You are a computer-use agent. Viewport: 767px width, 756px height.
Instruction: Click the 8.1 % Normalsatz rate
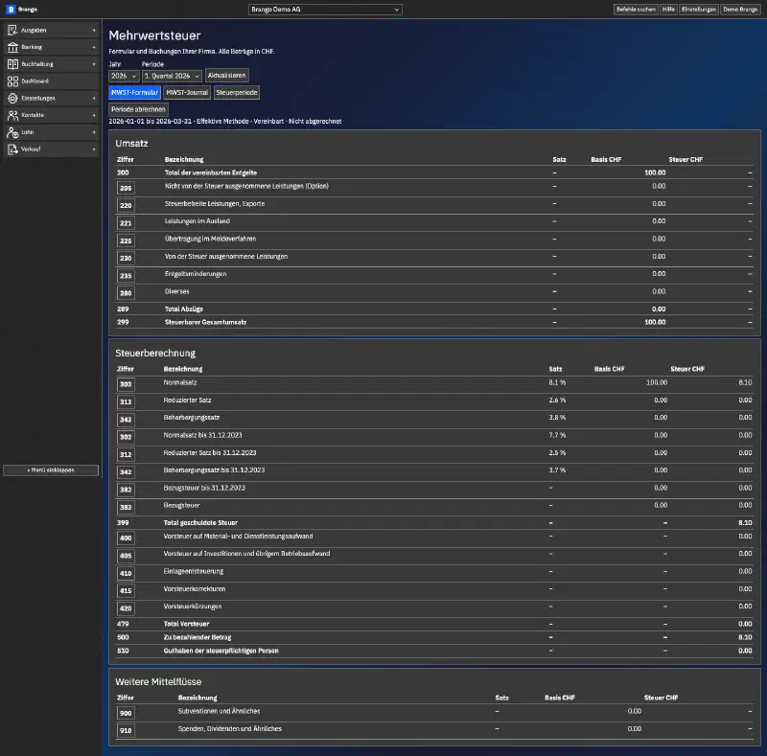pos(557,382)
